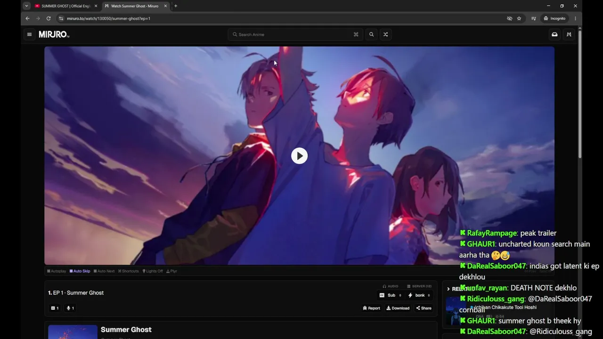This screenshot has width=603, height=339.
Task: Close the Watch Summer Ghost Miruro tab
Action: pos(165,6)
